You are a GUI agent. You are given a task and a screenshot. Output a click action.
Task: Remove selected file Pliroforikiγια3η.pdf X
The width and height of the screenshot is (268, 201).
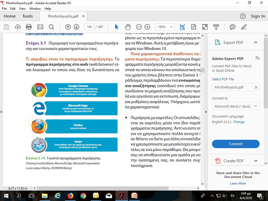point(256,87)
